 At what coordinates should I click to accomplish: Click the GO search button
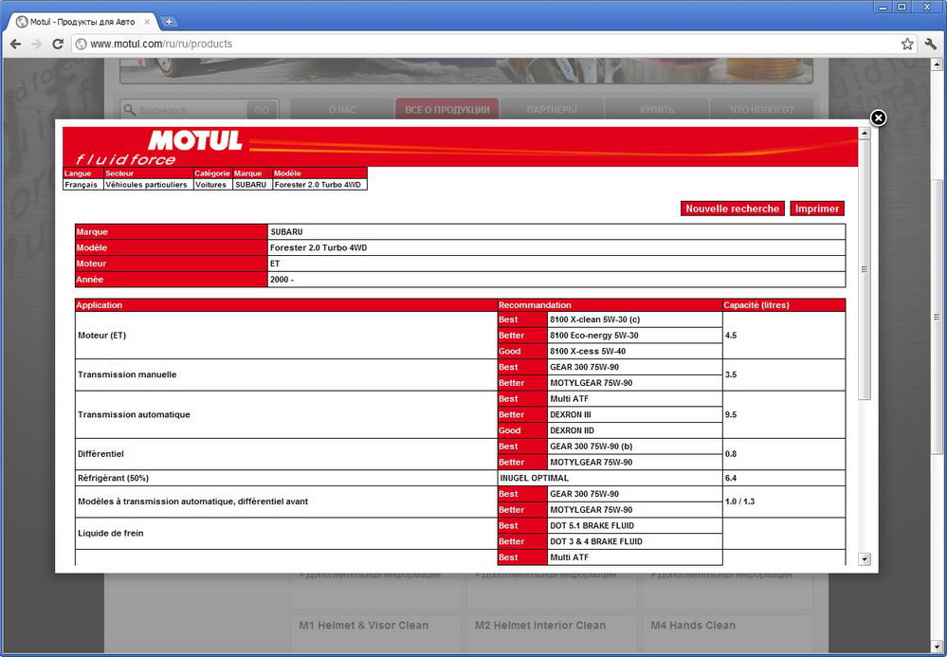[x=262, y=110]
